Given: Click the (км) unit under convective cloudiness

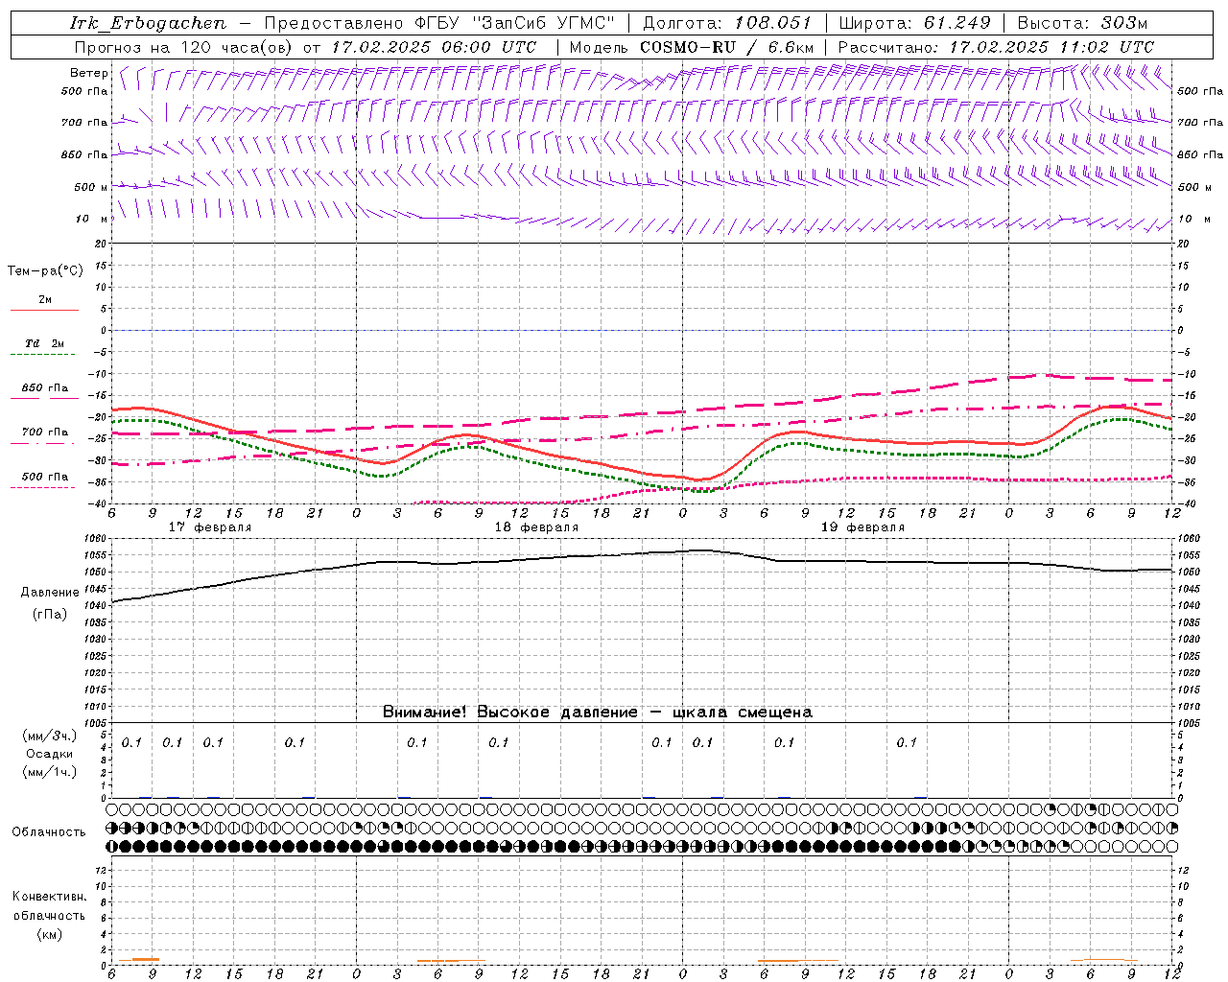Looking at the screenshot, I should [x=49, y=934].
